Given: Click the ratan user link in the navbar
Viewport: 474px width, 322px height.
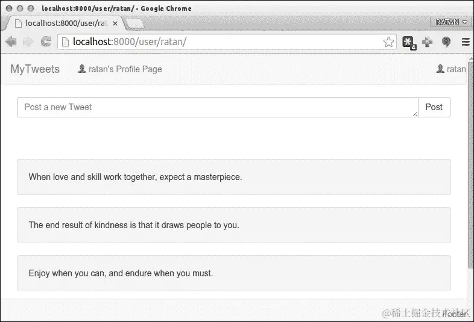Looking at the screenshot, I should coord(451,69).
